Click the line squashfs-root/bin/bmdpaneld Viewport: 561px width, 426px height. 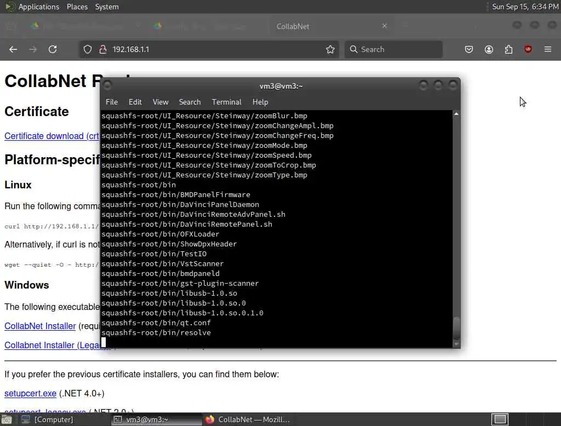pyautogui.click(x=161, y=274)
